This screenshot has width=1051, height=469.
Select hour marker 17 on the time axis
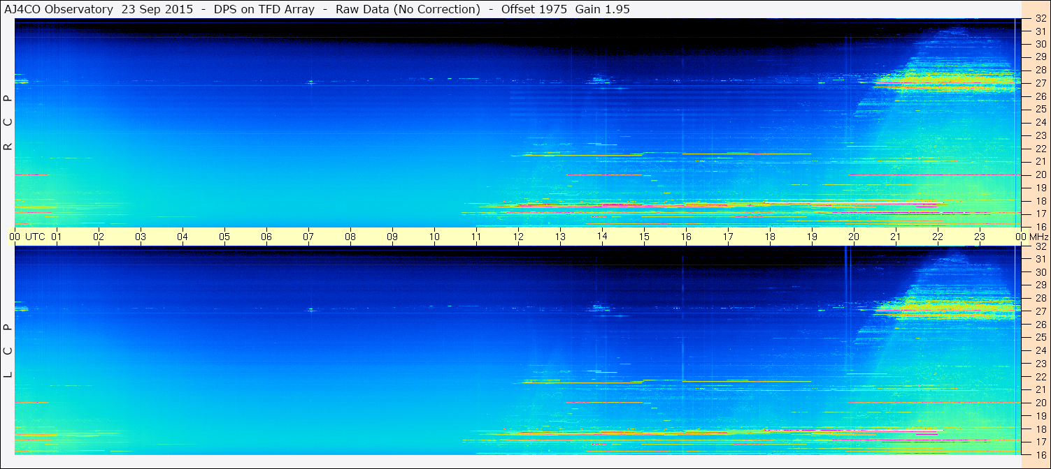728,237
